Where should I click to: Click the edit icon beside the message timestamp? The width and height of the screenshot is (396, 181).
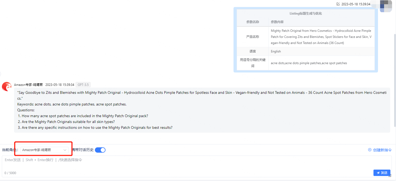[338, 4]
